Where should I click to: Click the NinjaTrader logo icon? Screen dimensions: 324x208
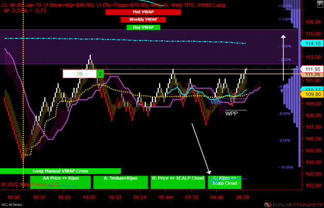click(x=268, y=205)
